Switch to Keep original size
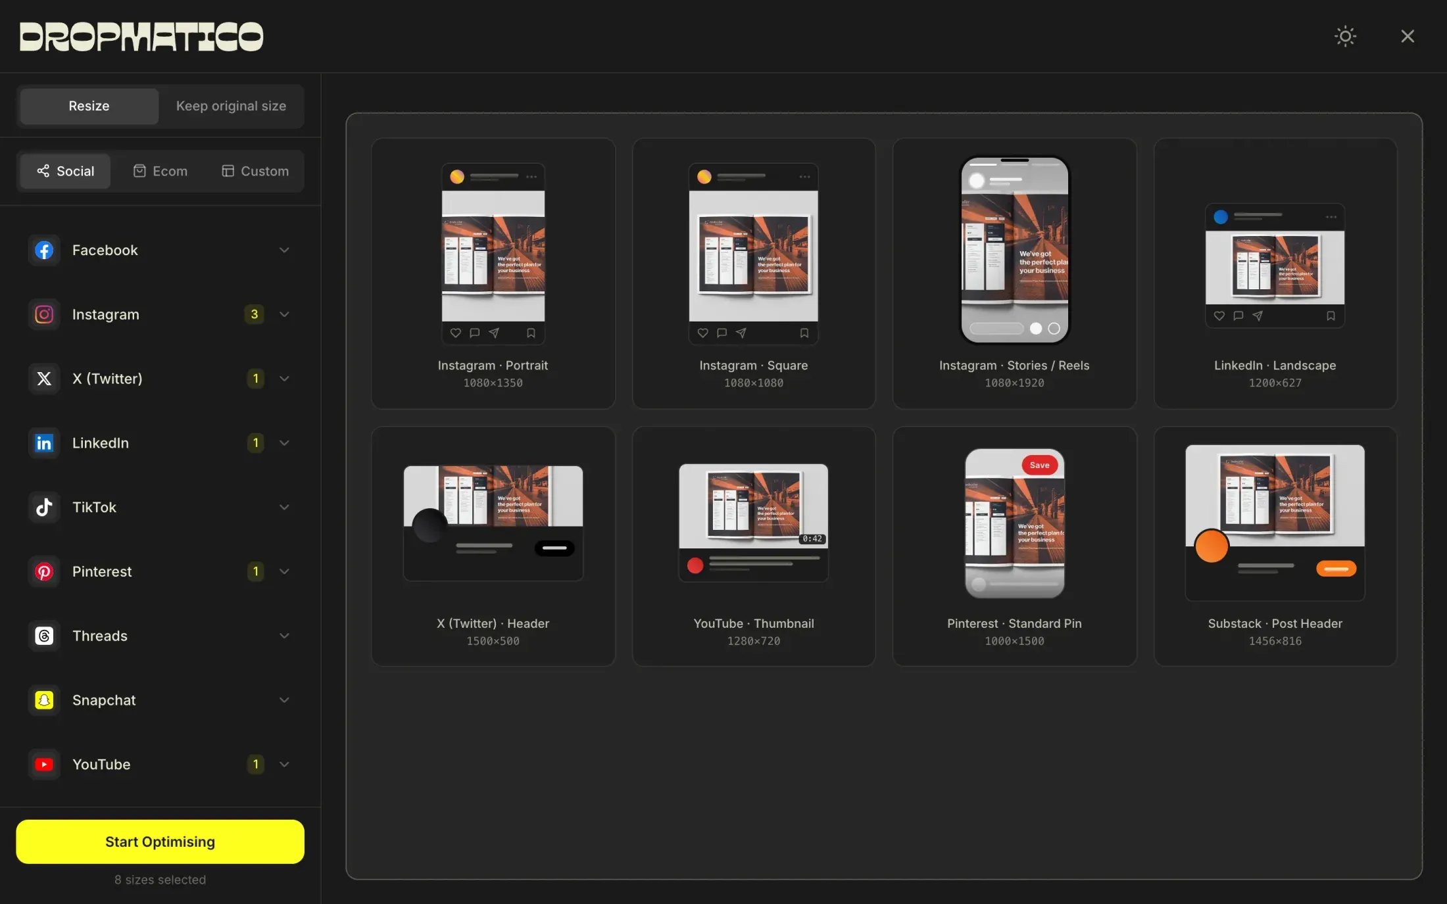Image resolution: width=1447 pixels, height=904 pixels. pyautogui.click(x=231, y=106)
